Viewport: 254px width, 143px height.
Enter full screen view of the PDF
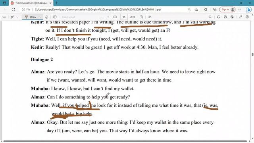(x=240, y=17)
